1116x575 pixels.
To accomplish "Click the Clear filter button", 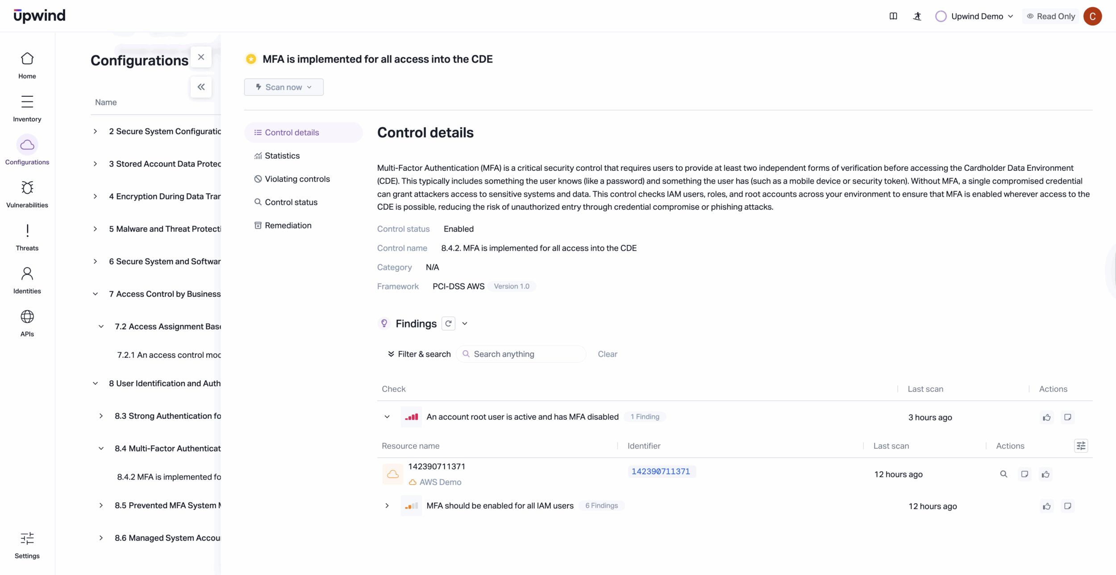I will tap(607, 354).
